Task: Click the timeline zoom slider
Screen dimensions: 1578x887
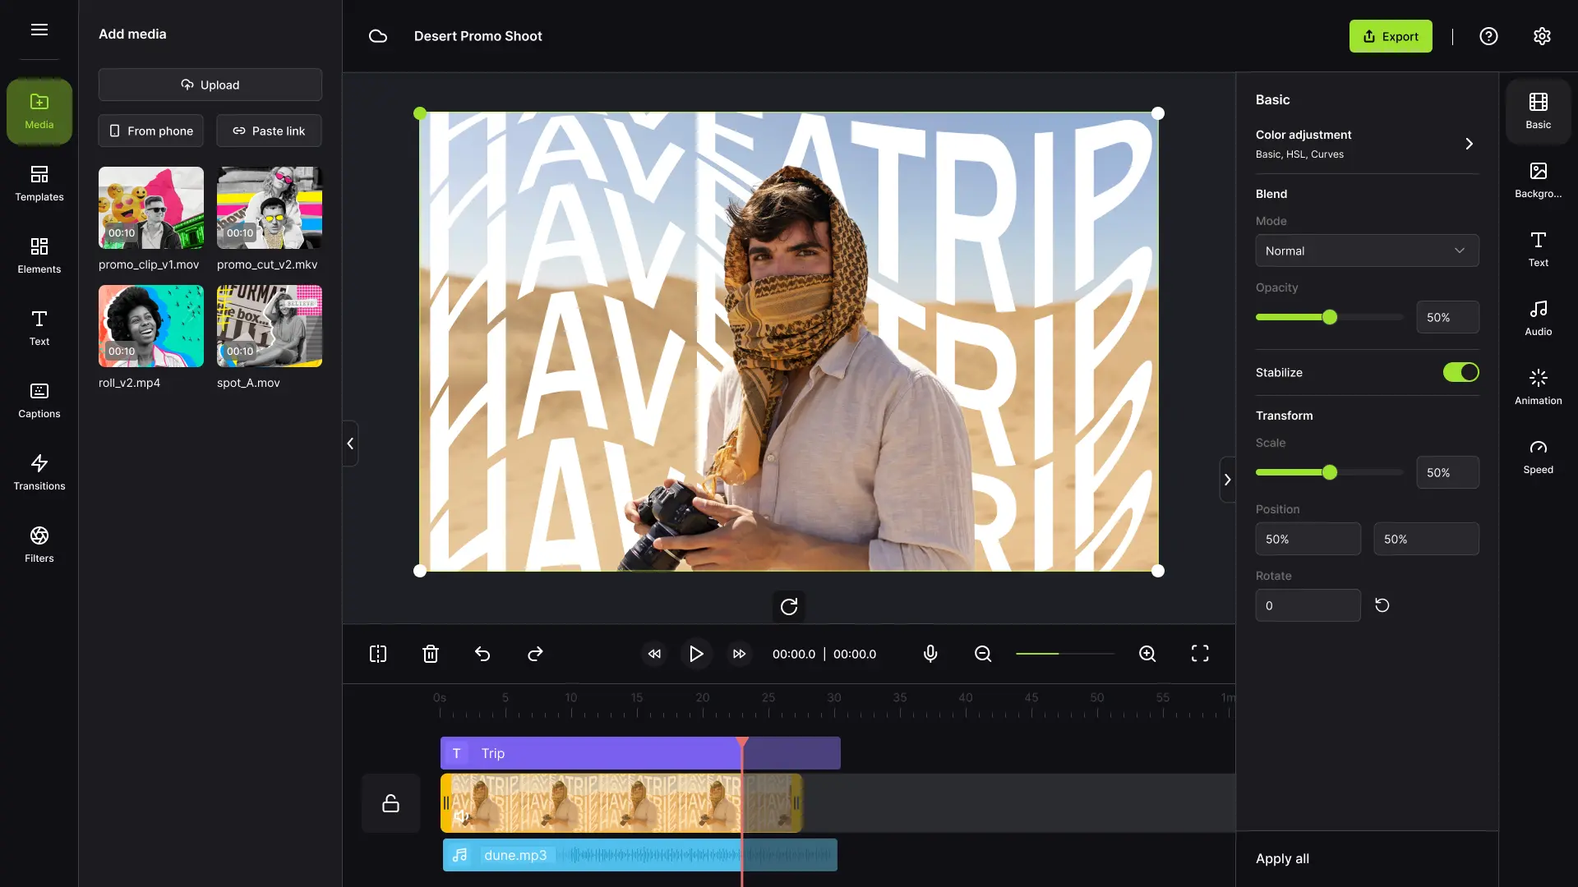Action: click(x=1065, y=654)
